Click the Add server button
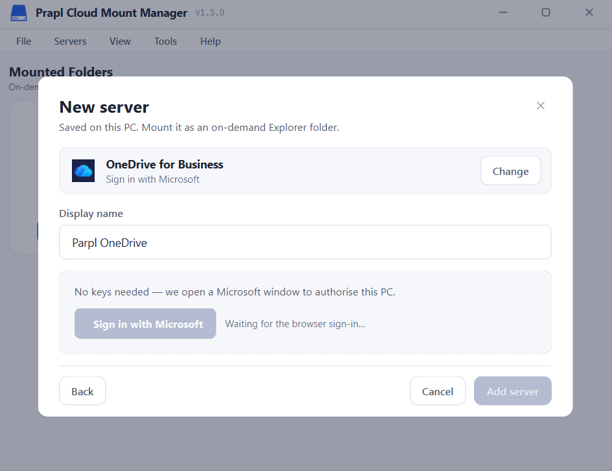 [x=512, y=391]
